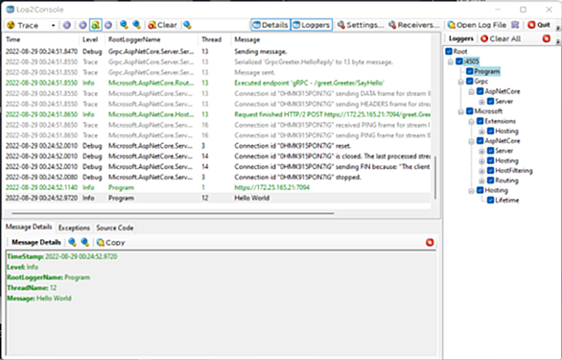Toggle the highlighted auto-scroll icon in the toolbar
This screenshot has height=360, width=562.
95,25
